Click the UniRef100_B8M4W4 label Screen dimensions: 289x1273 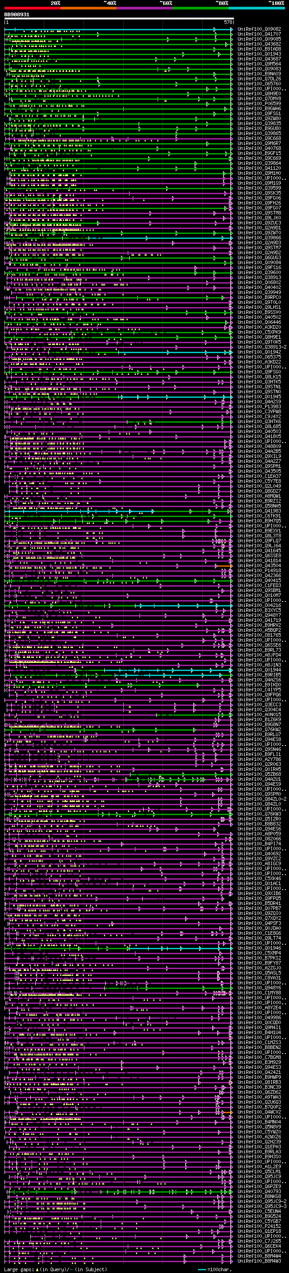coord(259,1256)
